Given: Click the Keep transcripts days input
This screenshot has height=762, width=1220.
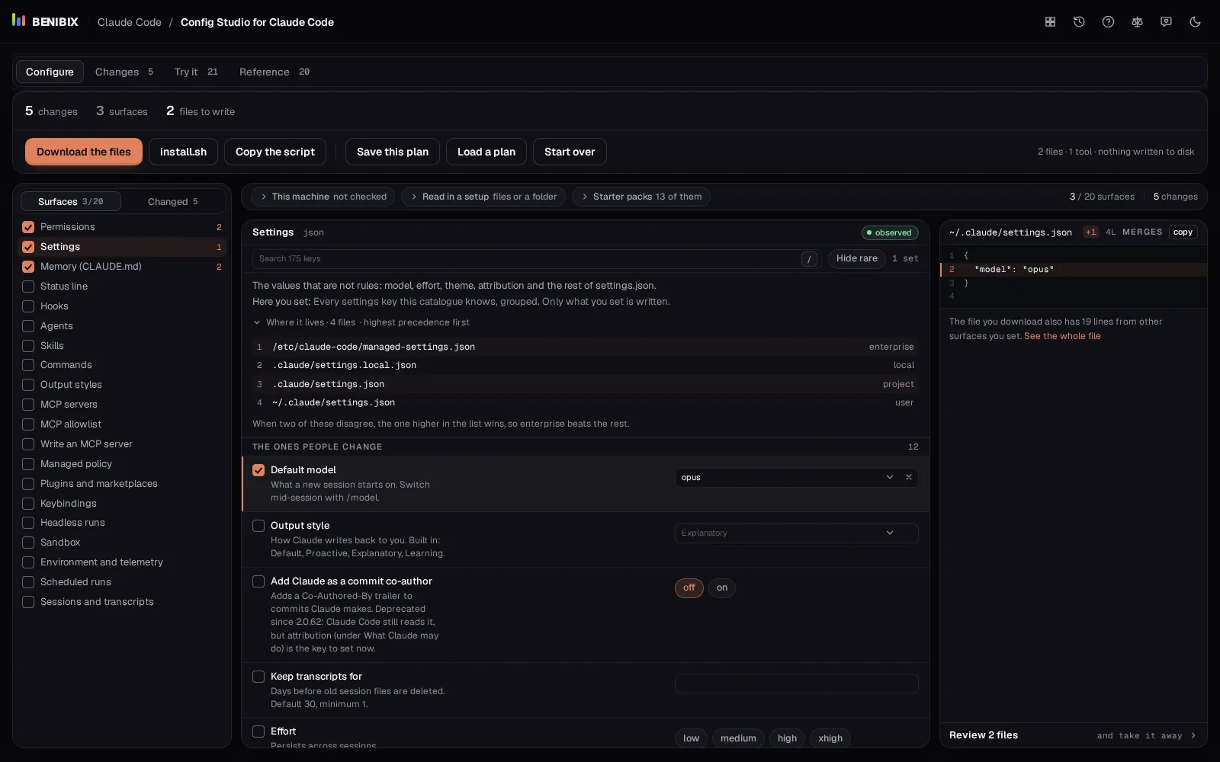Looking at the screenshot, I should (796, 684).
